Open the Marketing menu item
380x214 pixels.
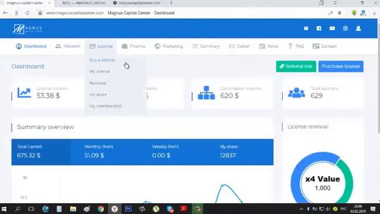tap(169, 46)
